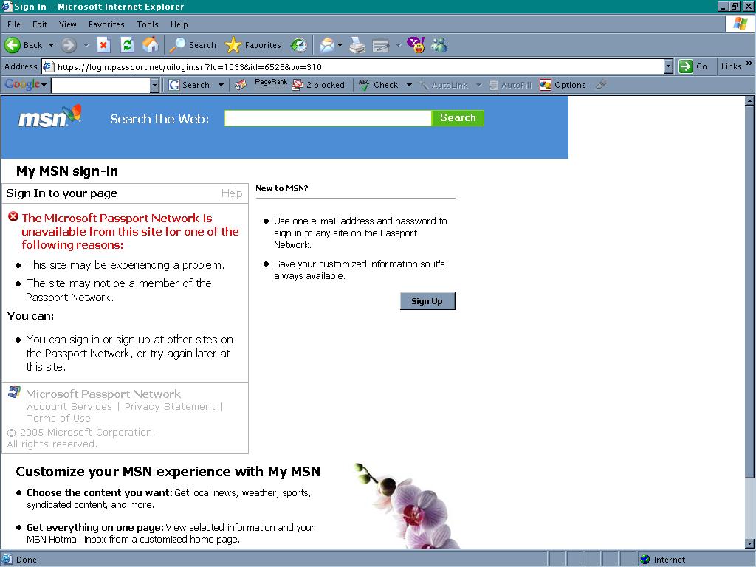The image size is (756, 567).
Task: Click the highlighter pen icon
Action: tap(601, 84)
